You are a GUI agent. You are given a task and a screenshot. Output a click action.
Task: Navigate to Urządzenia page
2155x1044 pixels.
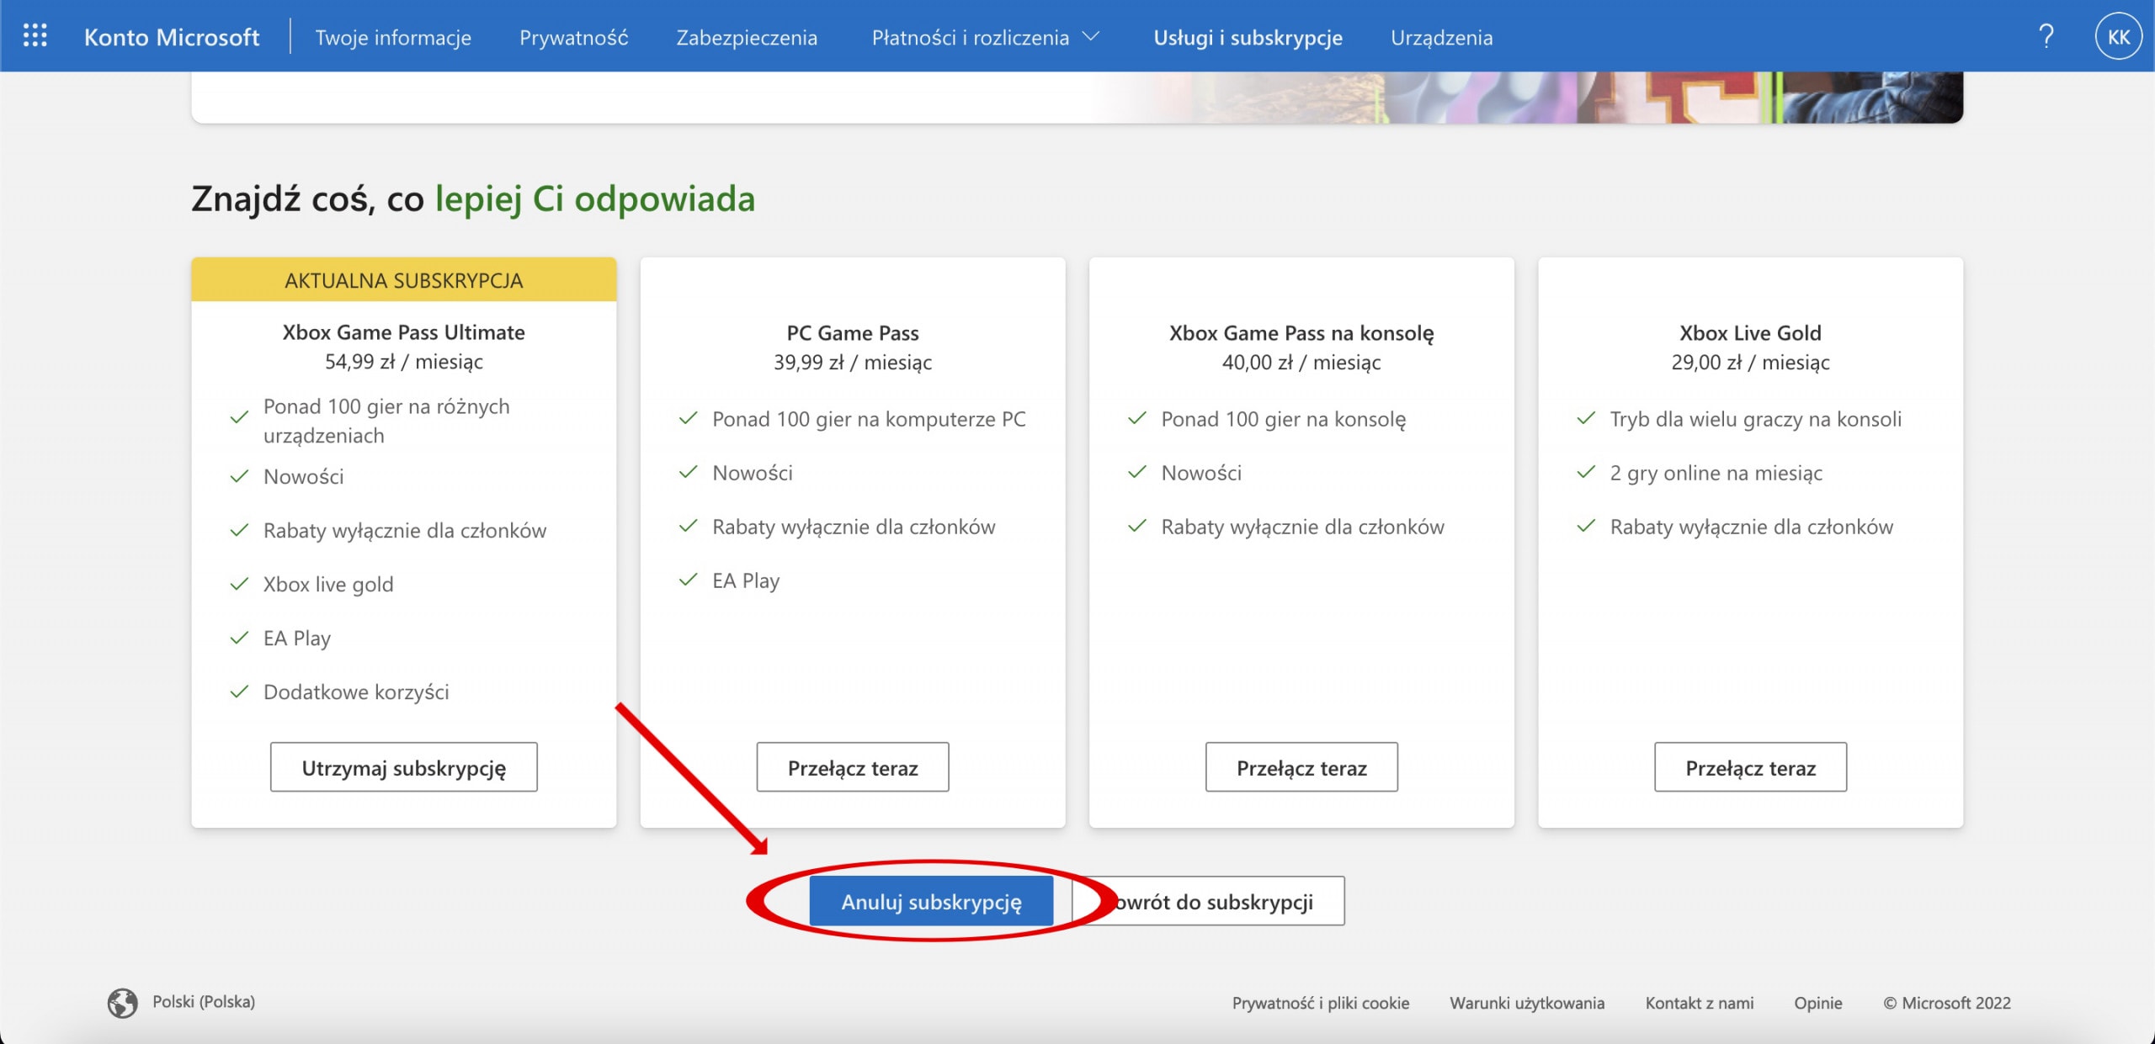[1441, 37]
